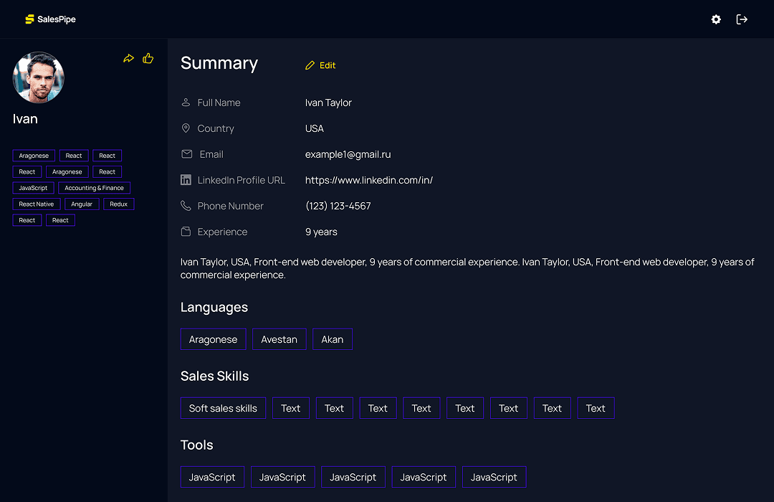The width and height of the screenshot is (774, 502).
Task: Open the settings gear icon
Action: tap(715, 19)
